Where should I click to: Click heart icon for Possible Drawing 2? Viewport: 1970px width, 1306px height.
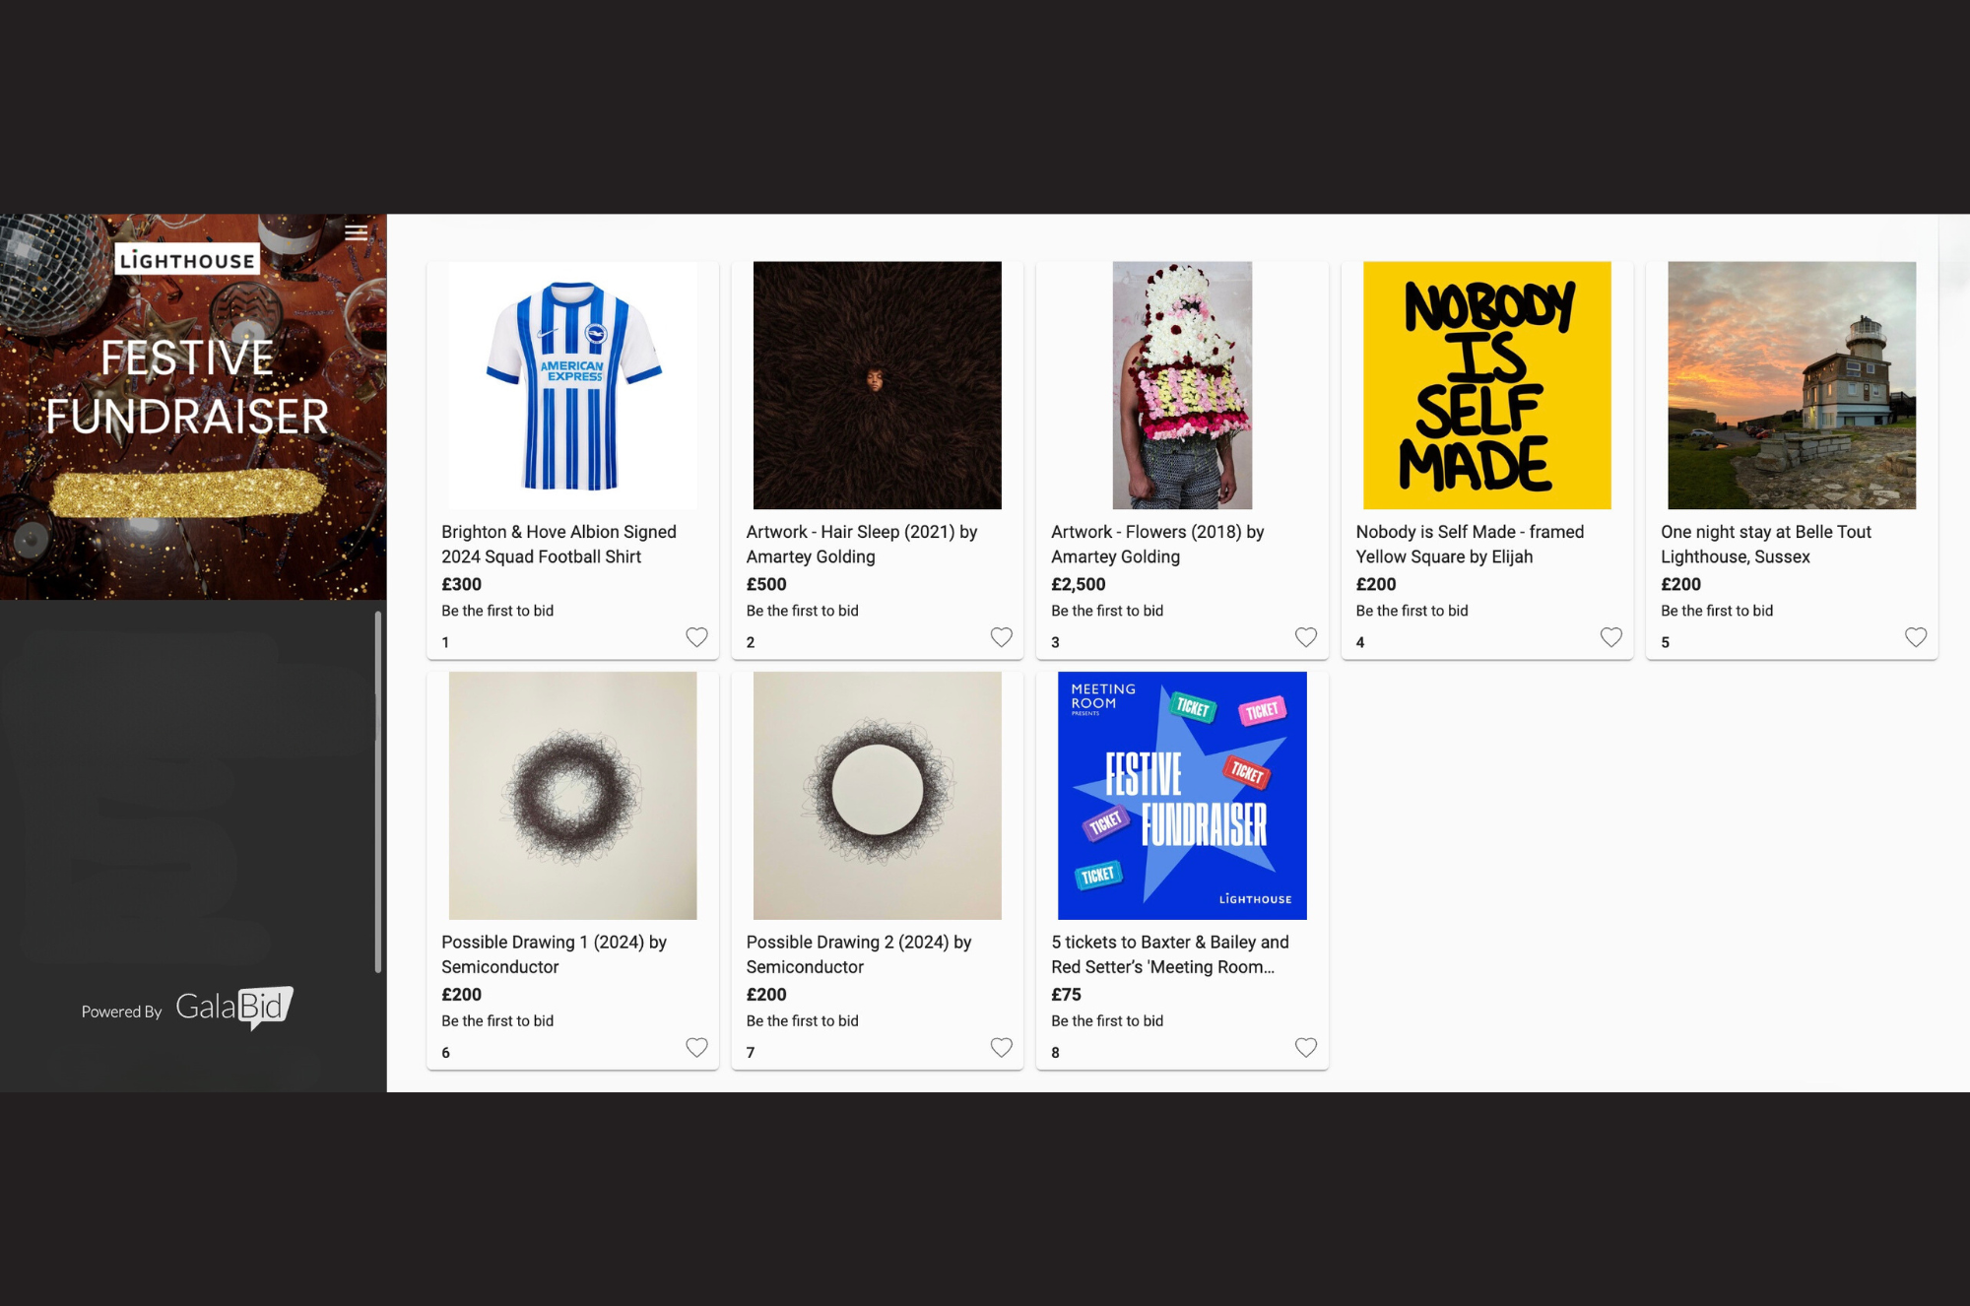[x=1001, y=1047]
